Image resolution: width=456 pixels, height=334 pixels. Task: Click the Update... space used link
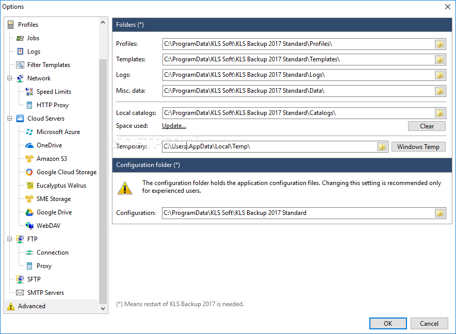[x=174, y=126]
